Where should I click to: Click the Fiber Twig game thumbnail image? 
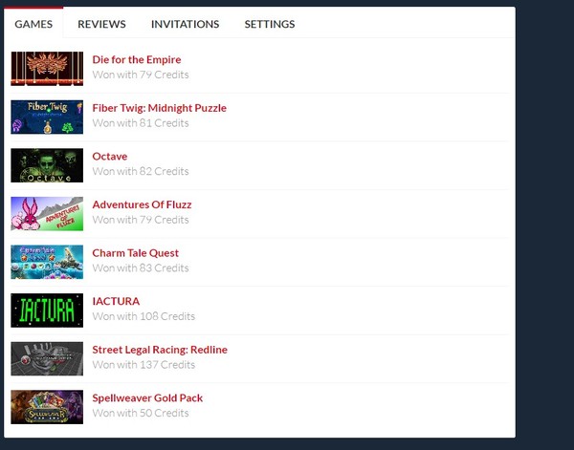pyautogui.click(x=47, y=117)
